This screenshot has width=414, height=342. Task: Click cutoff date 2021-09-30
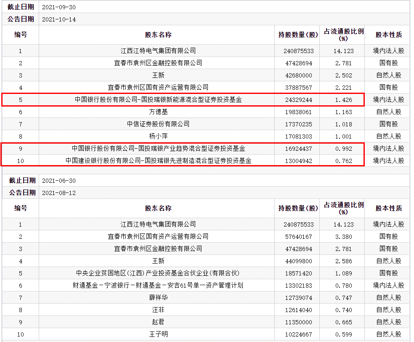pos(59,8)
